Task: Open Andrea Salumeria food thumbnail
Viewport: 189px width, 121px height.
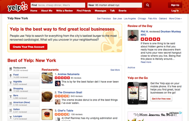Action: point(47,78)
